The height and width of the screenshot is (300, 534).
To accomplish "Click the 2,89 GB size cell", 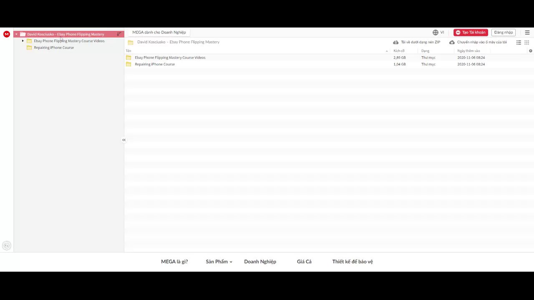I will tap(399, 57).
